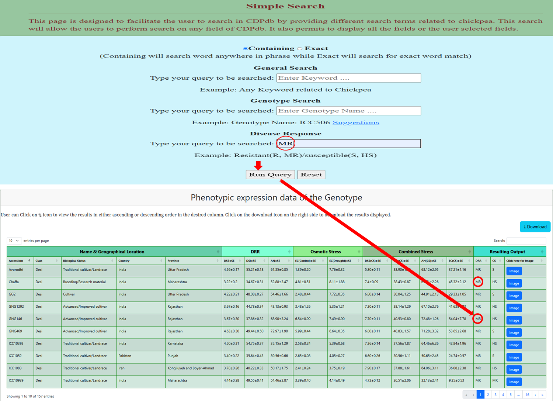Sort table by Country column
Image resolution: width=553 pixels, height=401 pixels.
point(161,261)
